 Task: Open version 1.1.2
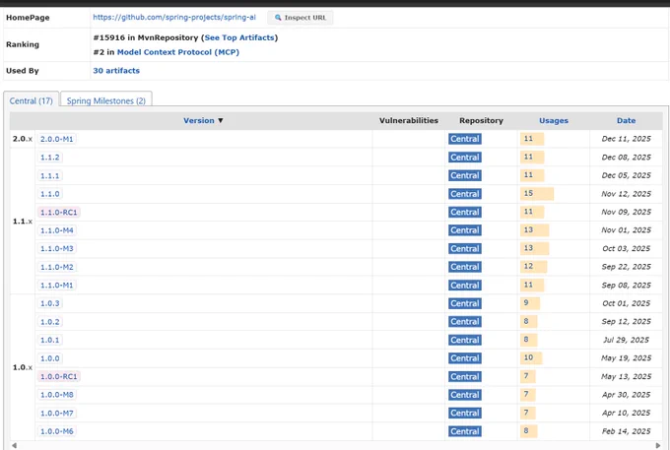pyautogui.click(x=50, y=158)
